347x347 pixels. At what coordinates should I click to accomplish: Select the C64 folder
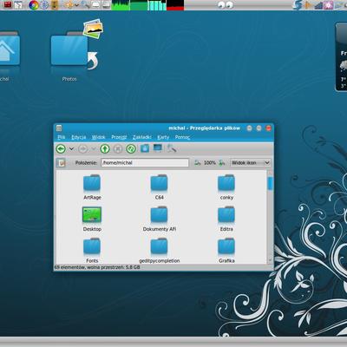[159, 187]
